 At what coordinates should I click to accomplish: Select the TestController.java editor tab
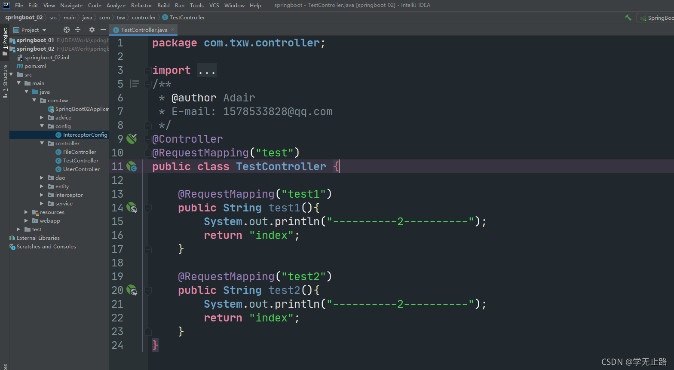144,30
